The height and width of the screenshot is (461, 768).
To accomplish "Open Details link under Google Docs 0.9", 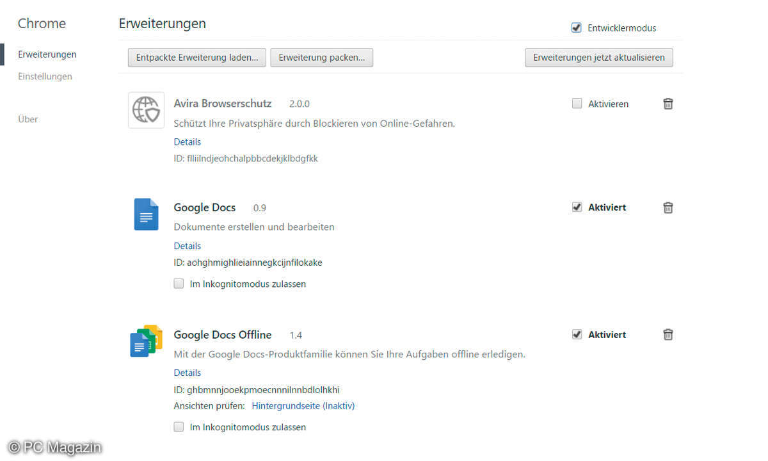I will 188,246.
